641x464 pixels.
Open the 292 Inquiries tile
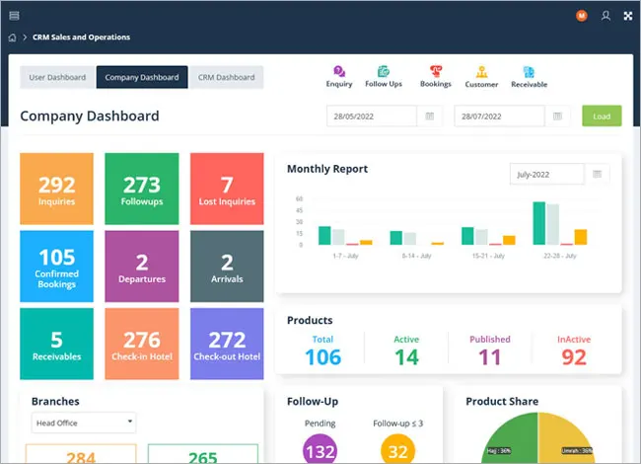click(x=57, y=189)
